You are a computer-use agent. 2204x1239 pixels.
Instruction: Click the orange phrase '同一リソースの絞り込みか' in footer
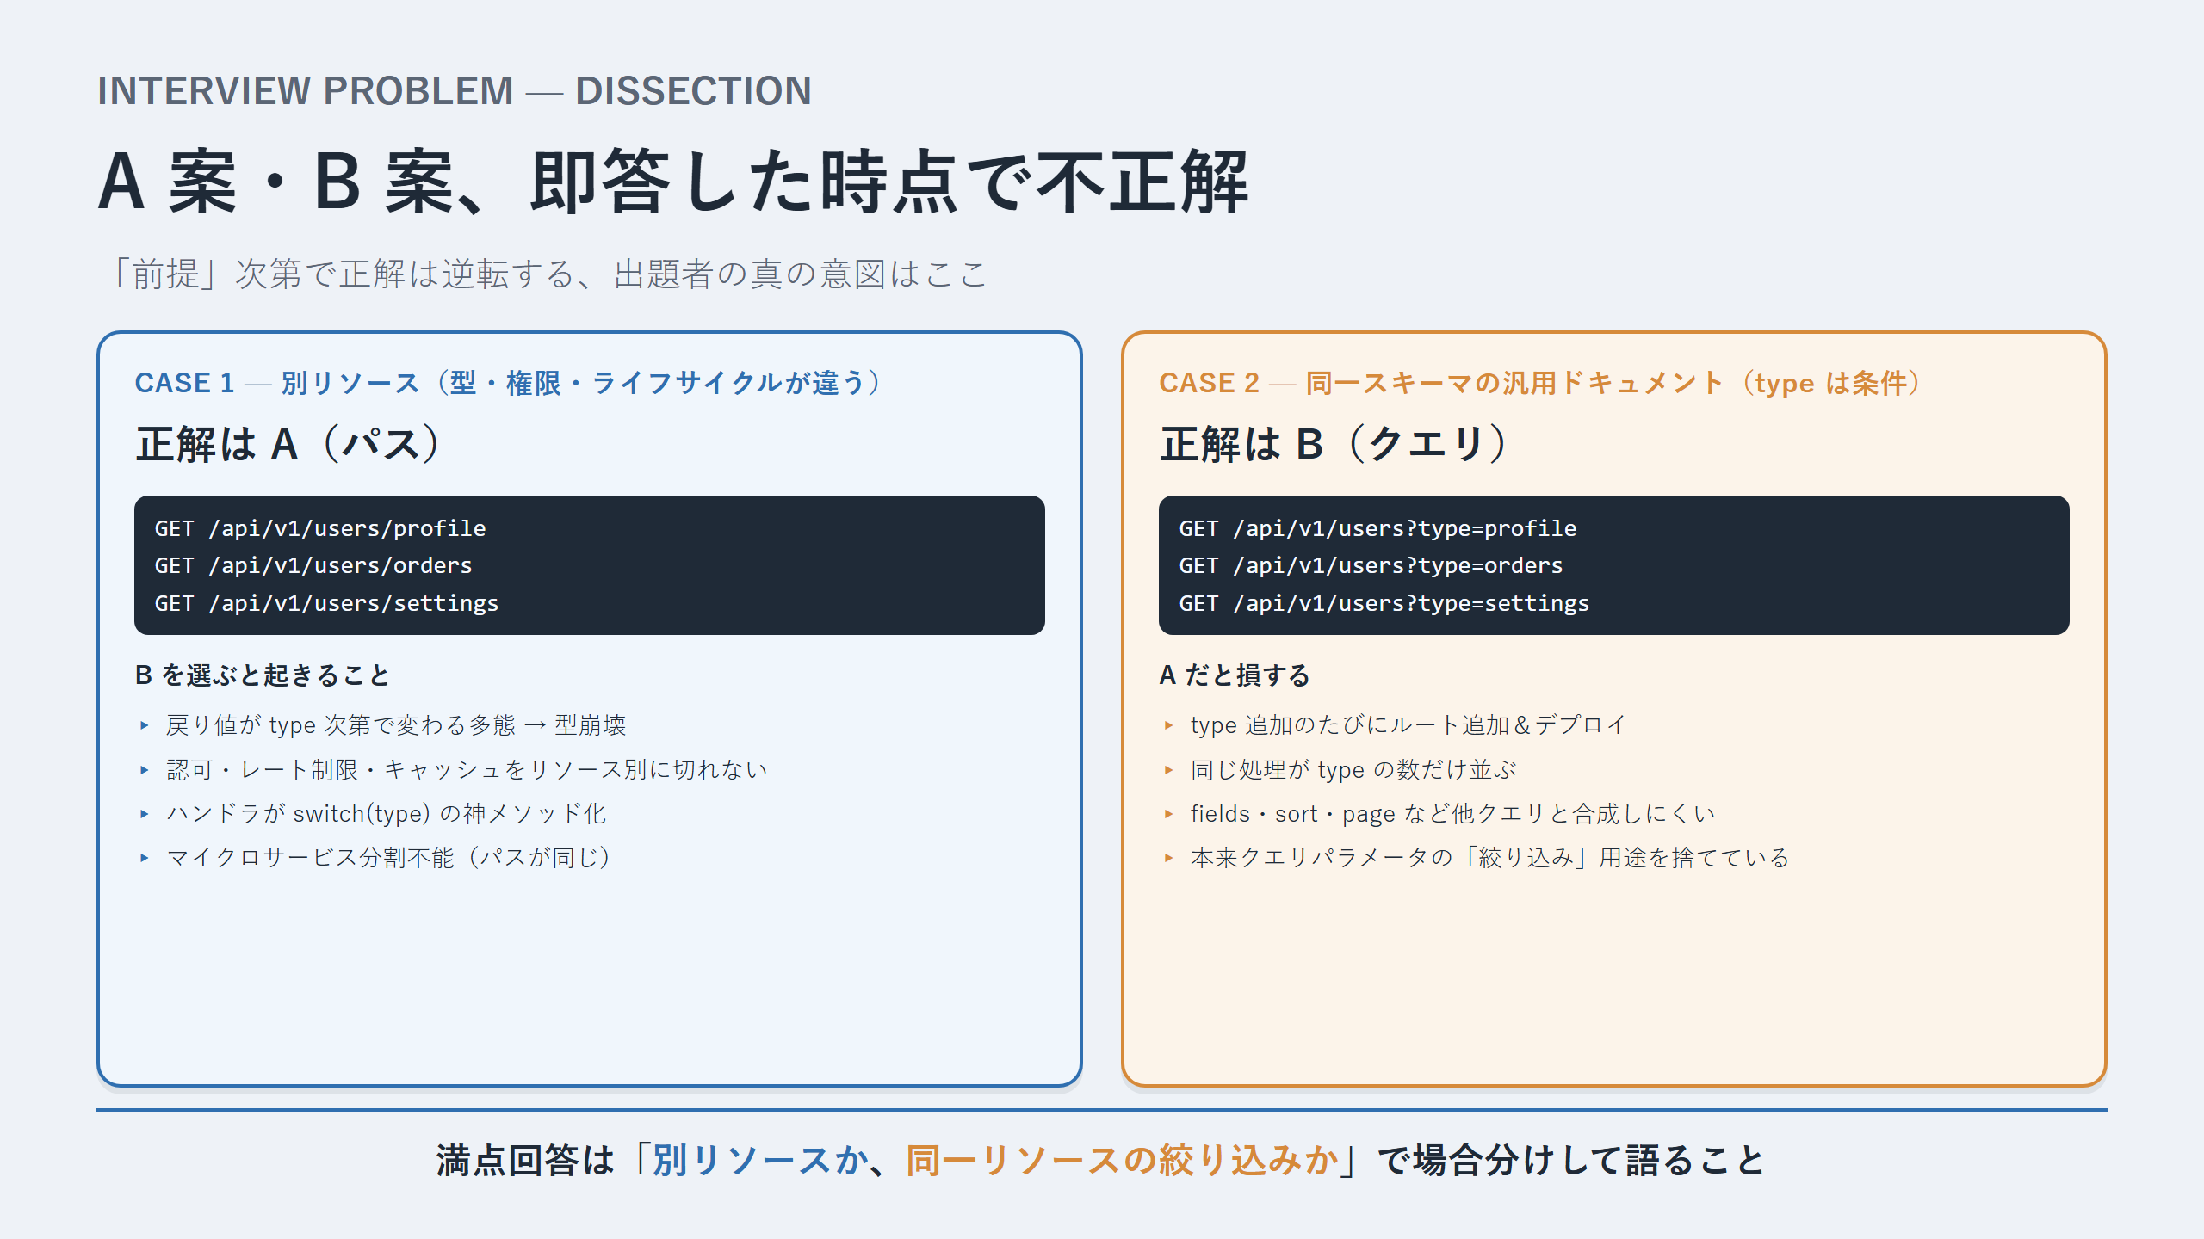tap(1122, 1161)
